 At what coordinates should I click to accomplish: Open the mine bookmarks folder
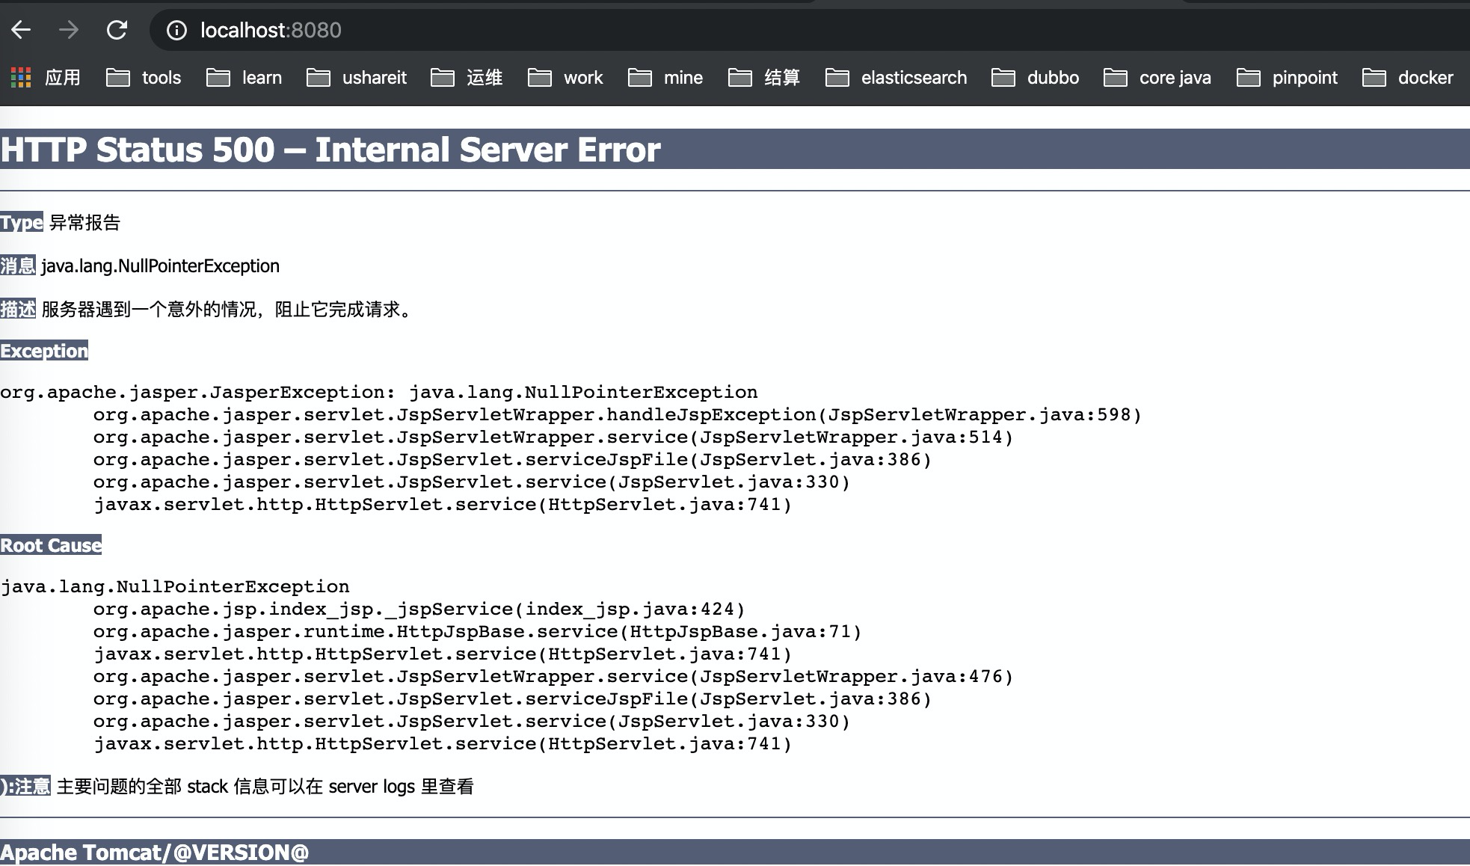click(683, 78)
